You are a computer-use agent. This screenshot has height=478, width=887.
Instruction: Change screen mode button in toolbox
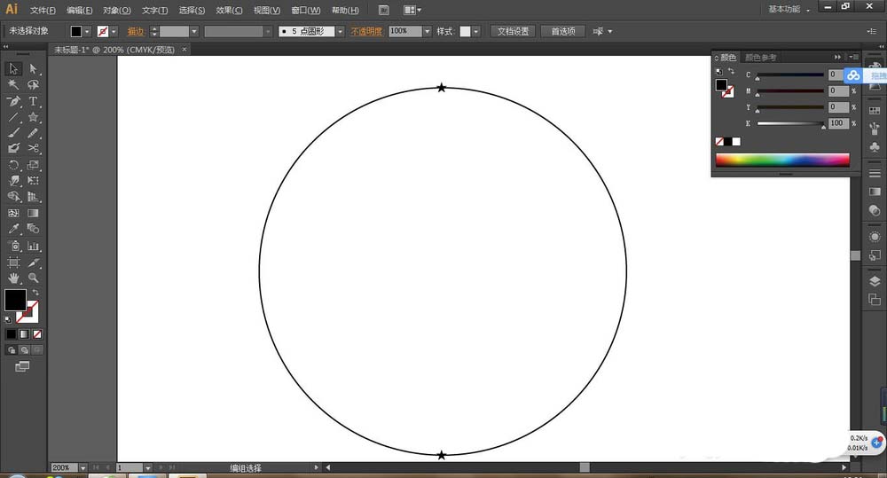(x=22, y=366)
